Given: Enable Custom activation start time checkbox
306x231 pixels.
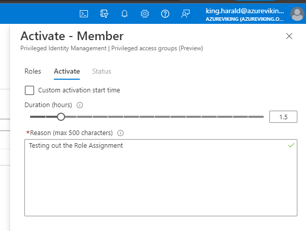Looking at the screenshot, I should [29, 90].
